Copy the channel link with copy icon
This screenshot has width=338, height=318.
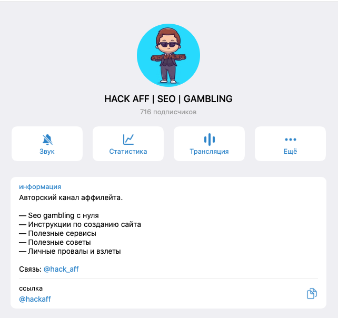[x=312, y=293]
